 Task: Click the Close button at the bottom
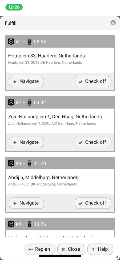click(x=71, y=249)
